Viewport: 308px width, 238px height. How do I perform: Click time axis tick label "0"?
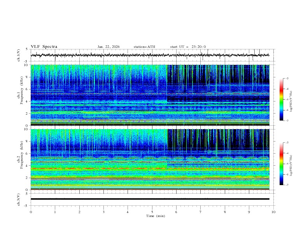click(x=31, y=212)
